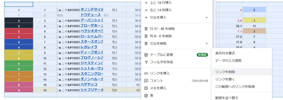The image size is (283, 100).
Task: Select odds cell showing 17.6
Action: tap(231, 42)
